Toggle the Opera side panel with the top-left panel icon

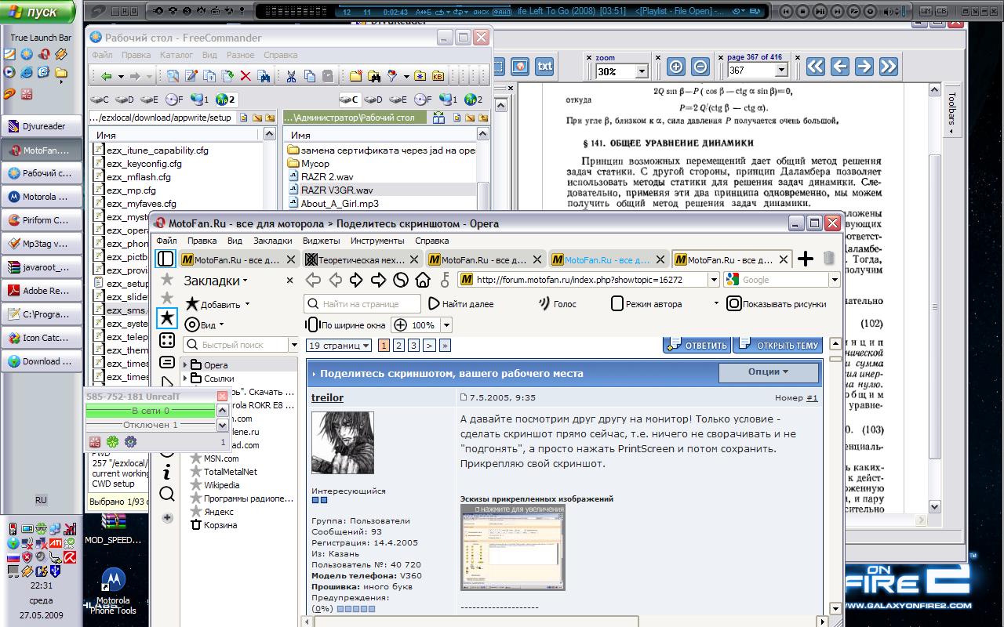tap(166, 259)
